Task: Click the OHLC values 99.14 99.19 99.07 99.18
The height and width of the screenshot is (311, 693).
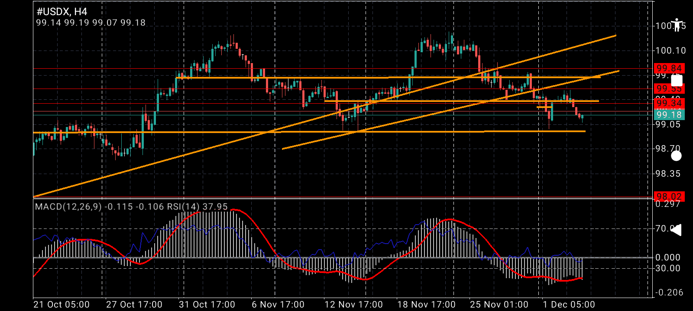Action: coord(91,22)
